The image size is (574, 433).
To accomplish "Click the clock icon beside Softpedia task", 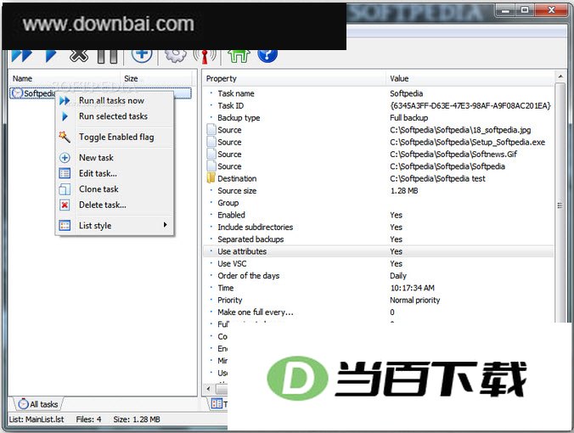I will (17, 93).
